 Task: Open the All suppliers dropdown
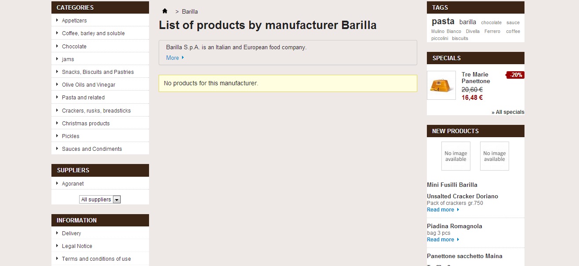pos(100,200)
